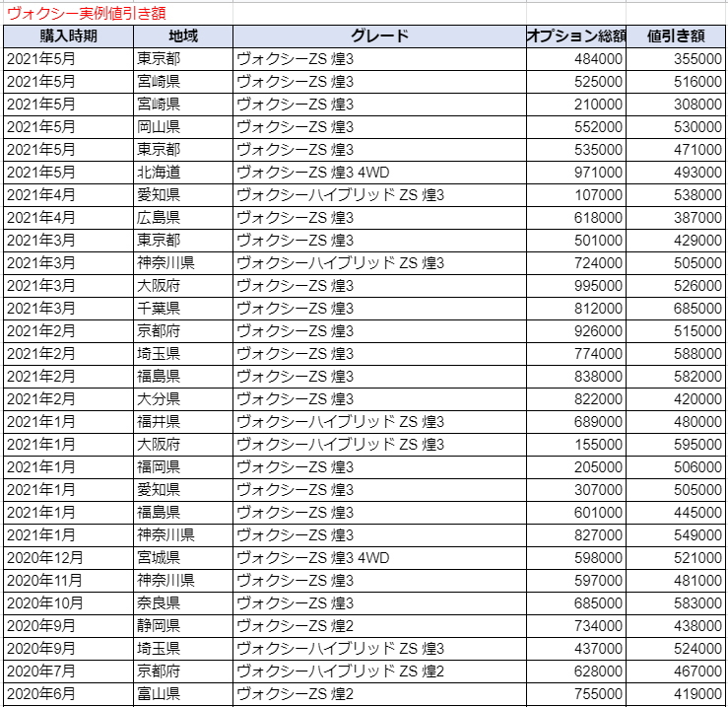
Task: Select the option total 307000
Action: click(x=576, y=490)
